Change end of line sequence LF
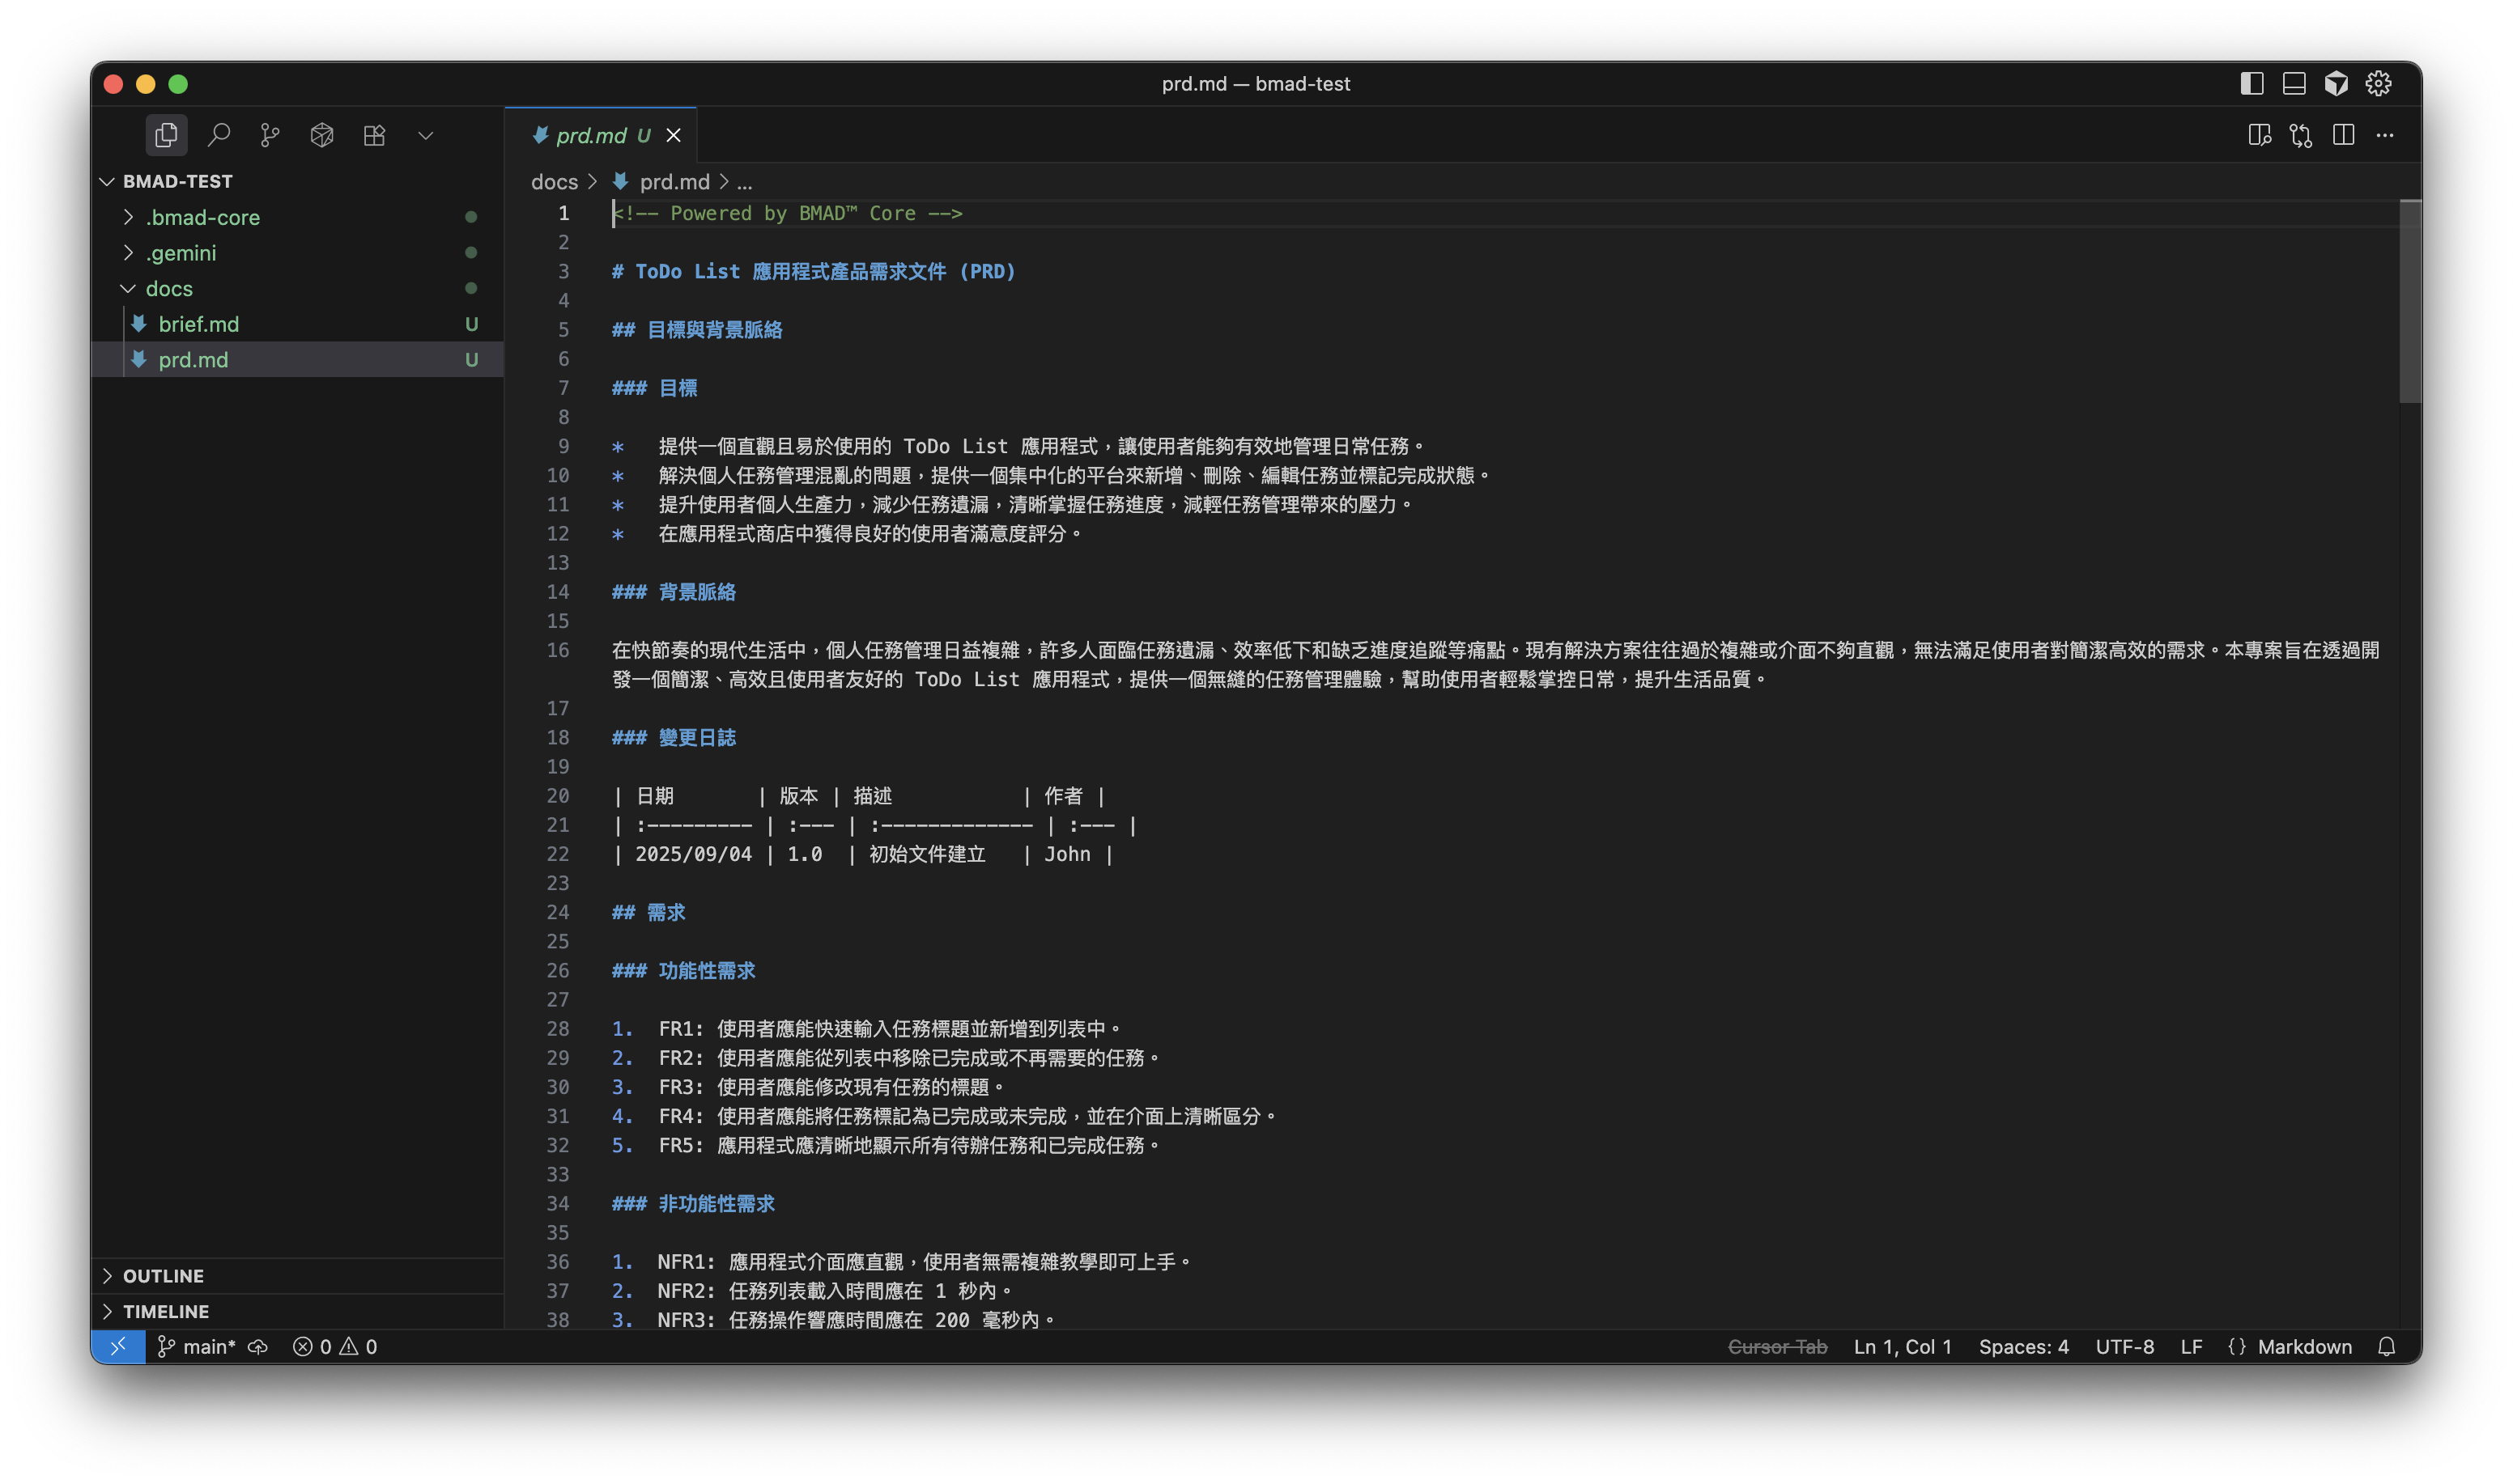This screenshot has width=2513, height=1484. click(2191, 1347)
